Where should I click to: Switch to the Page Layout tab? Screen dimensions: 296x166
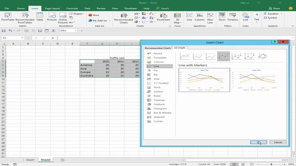(52, 8)
